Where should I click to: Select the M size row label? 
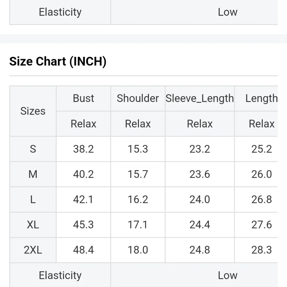pyautogui.click(x=33, y=174)
